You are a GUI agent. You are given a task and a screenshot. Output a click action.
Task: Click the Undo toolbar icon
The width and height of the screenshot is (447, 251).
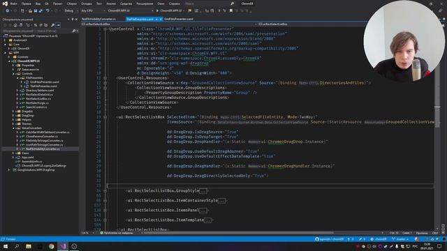[47, 11]
